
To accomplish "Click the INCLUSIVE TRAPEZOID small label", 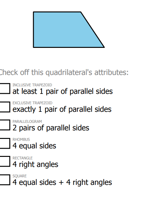I will click(32, 85).
